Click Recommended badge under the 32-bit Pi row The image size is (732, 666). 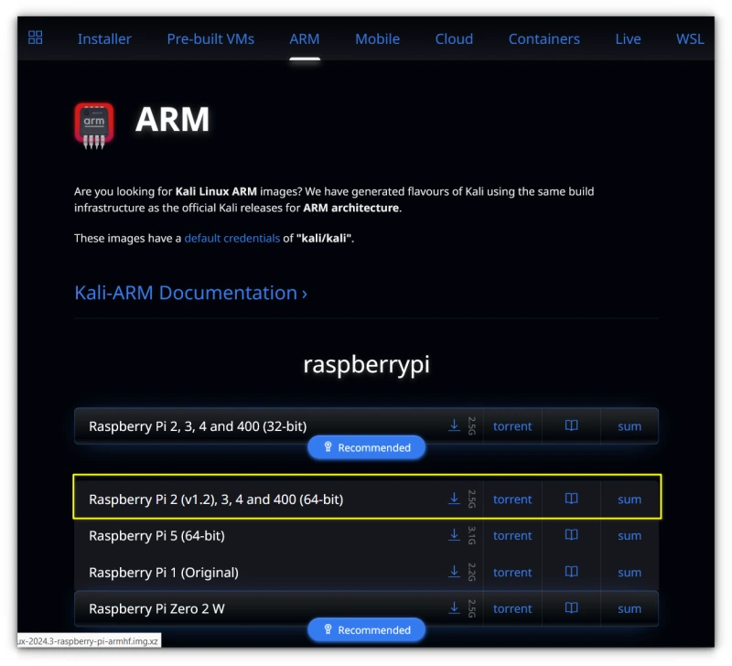[x=367, y=447]
